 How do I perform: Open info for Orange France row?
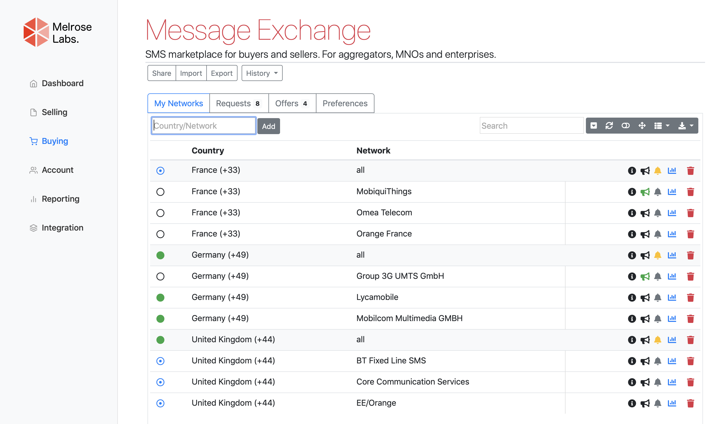click(632, 234)
